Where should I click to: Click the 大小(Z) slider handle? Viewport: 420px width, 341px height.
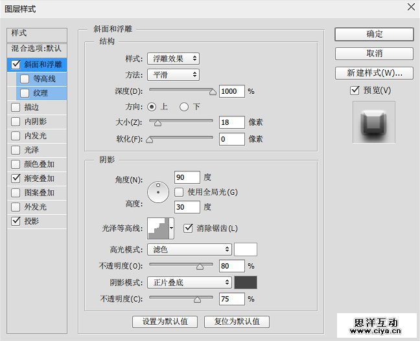tap(157, 123)
